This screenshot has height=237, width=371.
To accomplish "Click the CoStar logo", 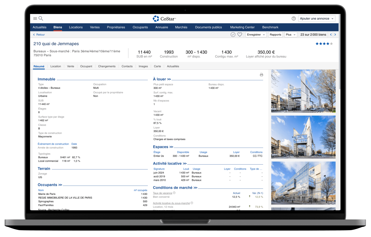I will click(x=164, y=19).
